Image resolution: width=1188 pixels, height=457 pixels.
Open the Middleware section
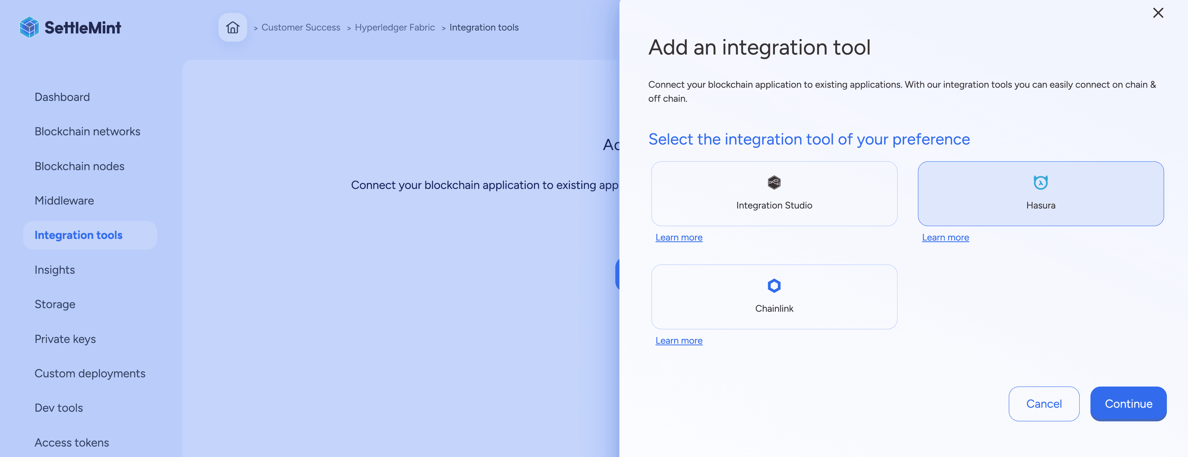click(x=64, y=201)
